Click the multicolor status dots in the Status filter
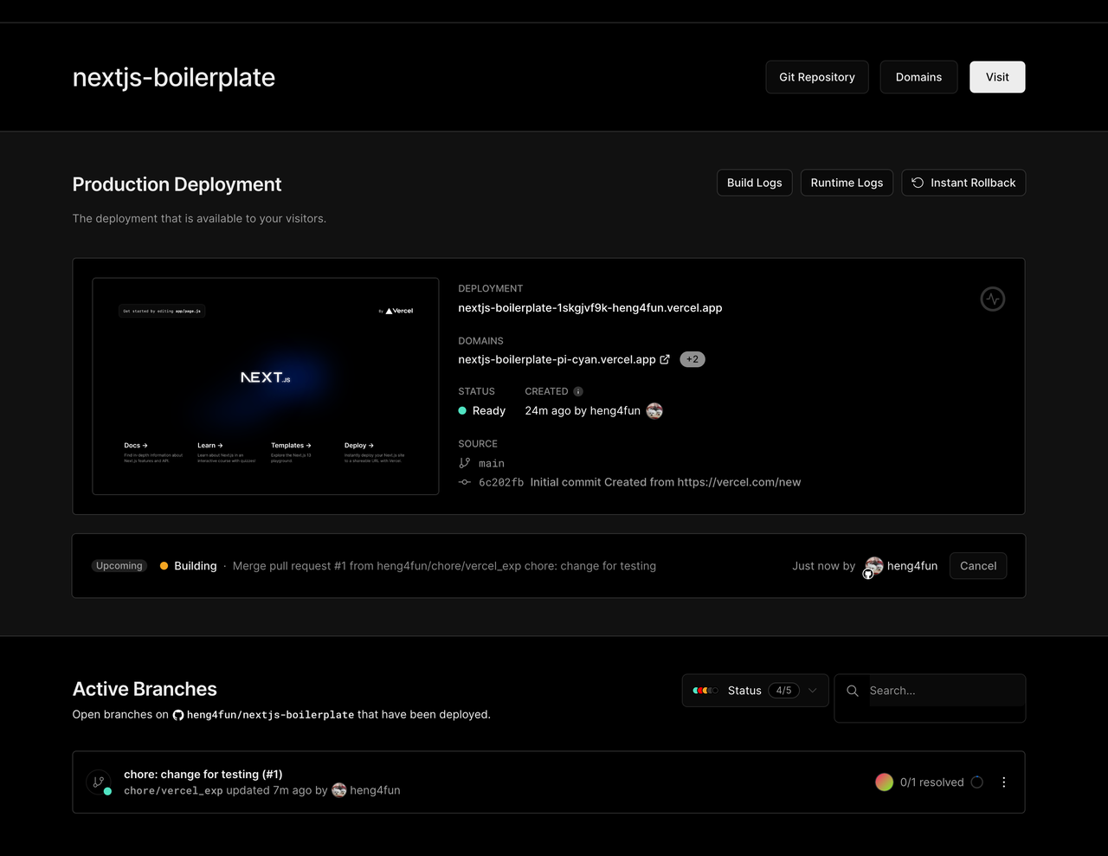Image resolution: width=1108 pixels, height=856 pixels. 705,691
